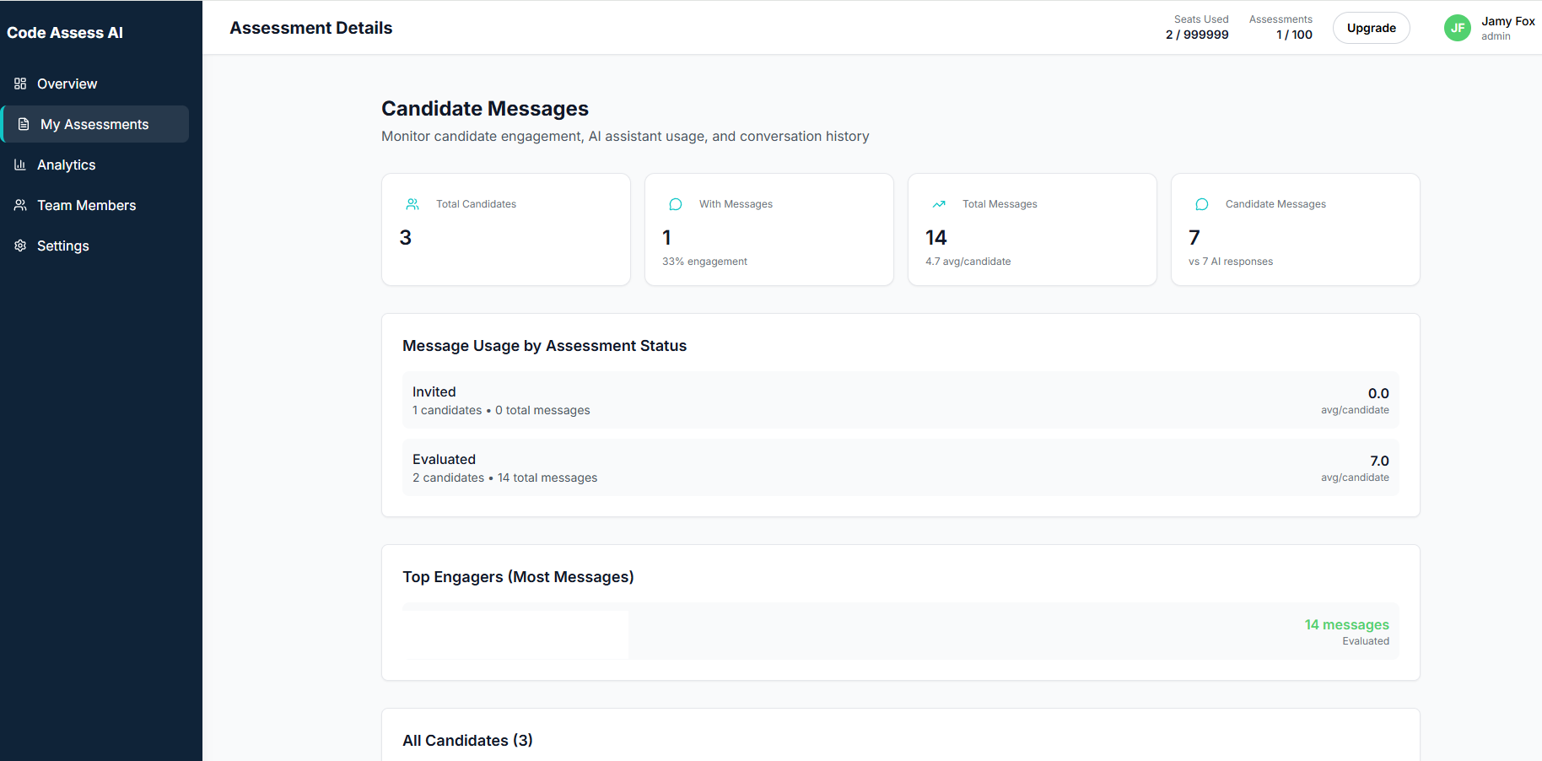Click the My Assessments document icon
This screenshot has width=1542, height=761.
click(24, 124)
